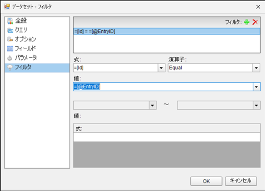
Task: Click into the 値 field with =[@EntryID]
Action: 163,87
